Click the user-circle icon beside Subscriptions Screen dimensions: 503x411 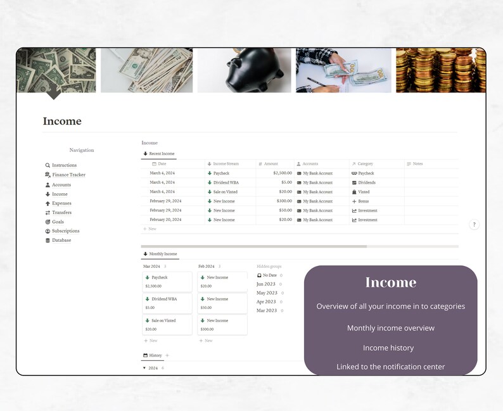(48, 231)
